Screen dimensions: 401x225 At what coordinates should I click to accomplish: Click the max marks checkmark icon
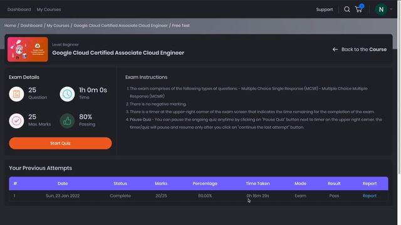click(x=16, y=121)
